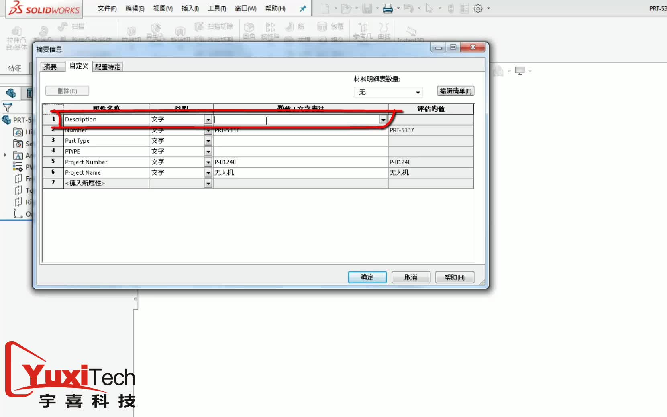Click the File Properties list icon
Screen dimensions: 667x417
click(465, 8)
